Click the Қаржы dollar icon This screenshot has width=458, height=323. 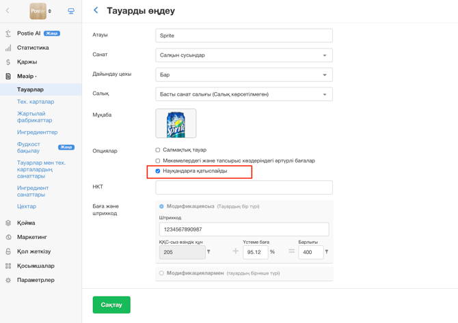8,62
